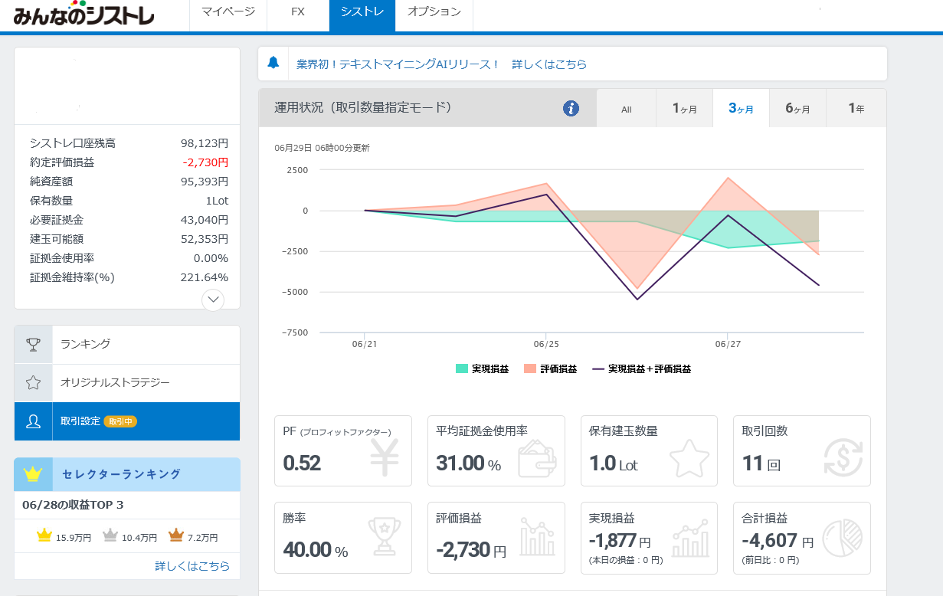943x596 pixels.
Task: Open 詳しくはこちら link in announcement bar
Action: [549, 64]
